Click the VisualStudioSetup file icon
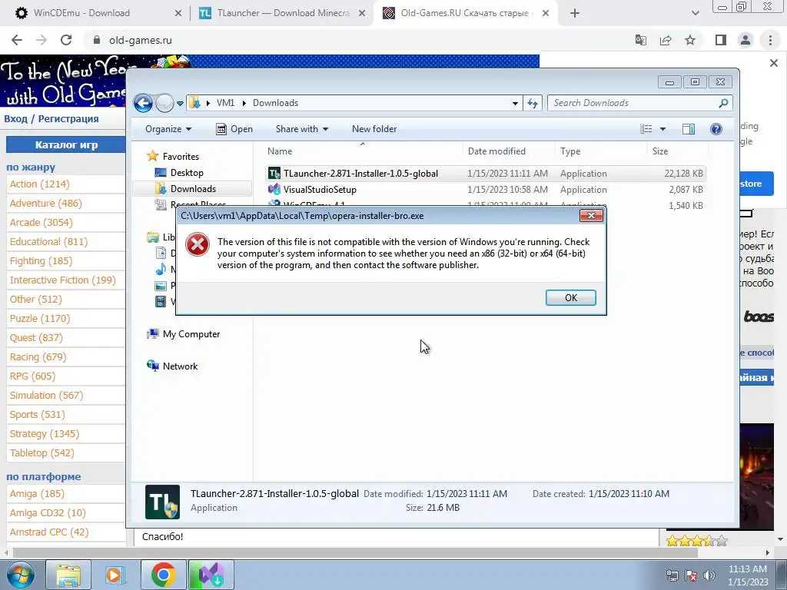The height and width of the screenshot is (590, 787). (274, 190)
